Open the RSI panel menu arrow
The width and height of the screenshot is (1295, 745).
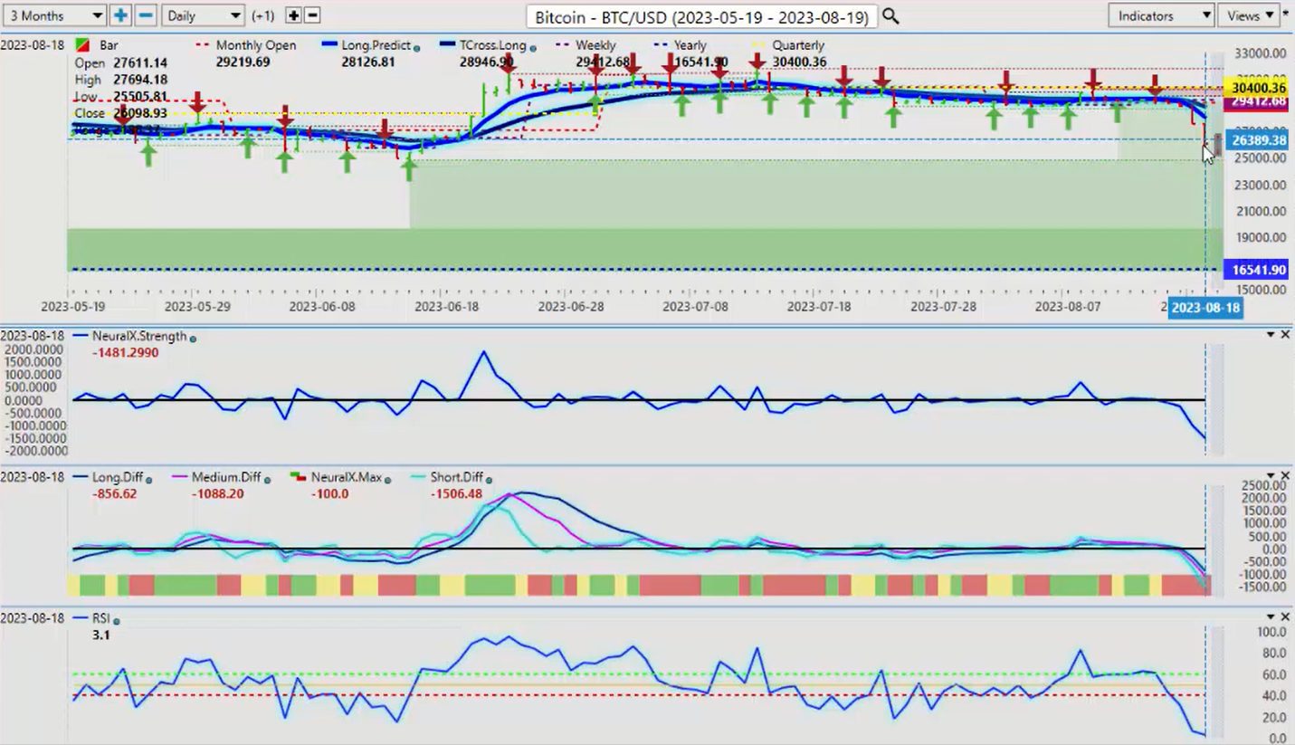[1271, 617]
